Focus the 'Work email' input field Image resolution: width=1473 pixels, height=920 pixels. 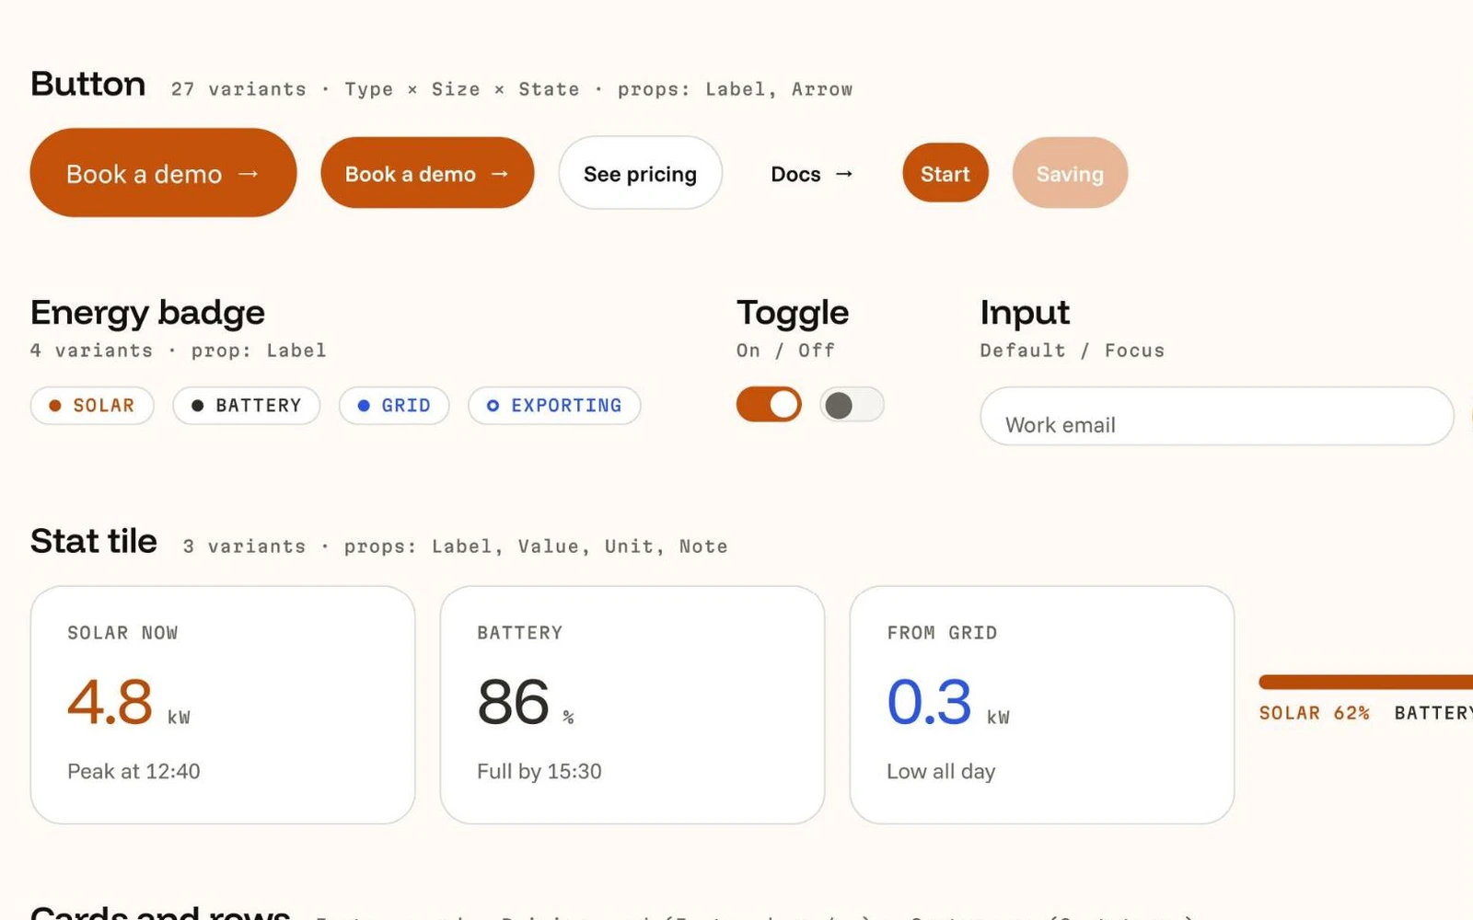pyautogui.click(x=1217, y=417)
